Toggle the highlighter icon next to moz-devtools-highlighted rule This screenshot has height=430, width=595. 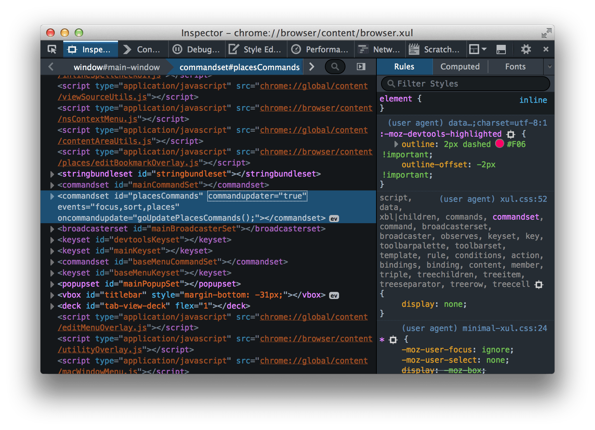511,134
